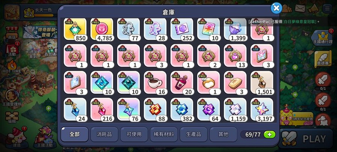Image resolution: width=337 pixels, height=152 pixels.
Task: Select the purple cube book with 252
Action: point(182,30)
